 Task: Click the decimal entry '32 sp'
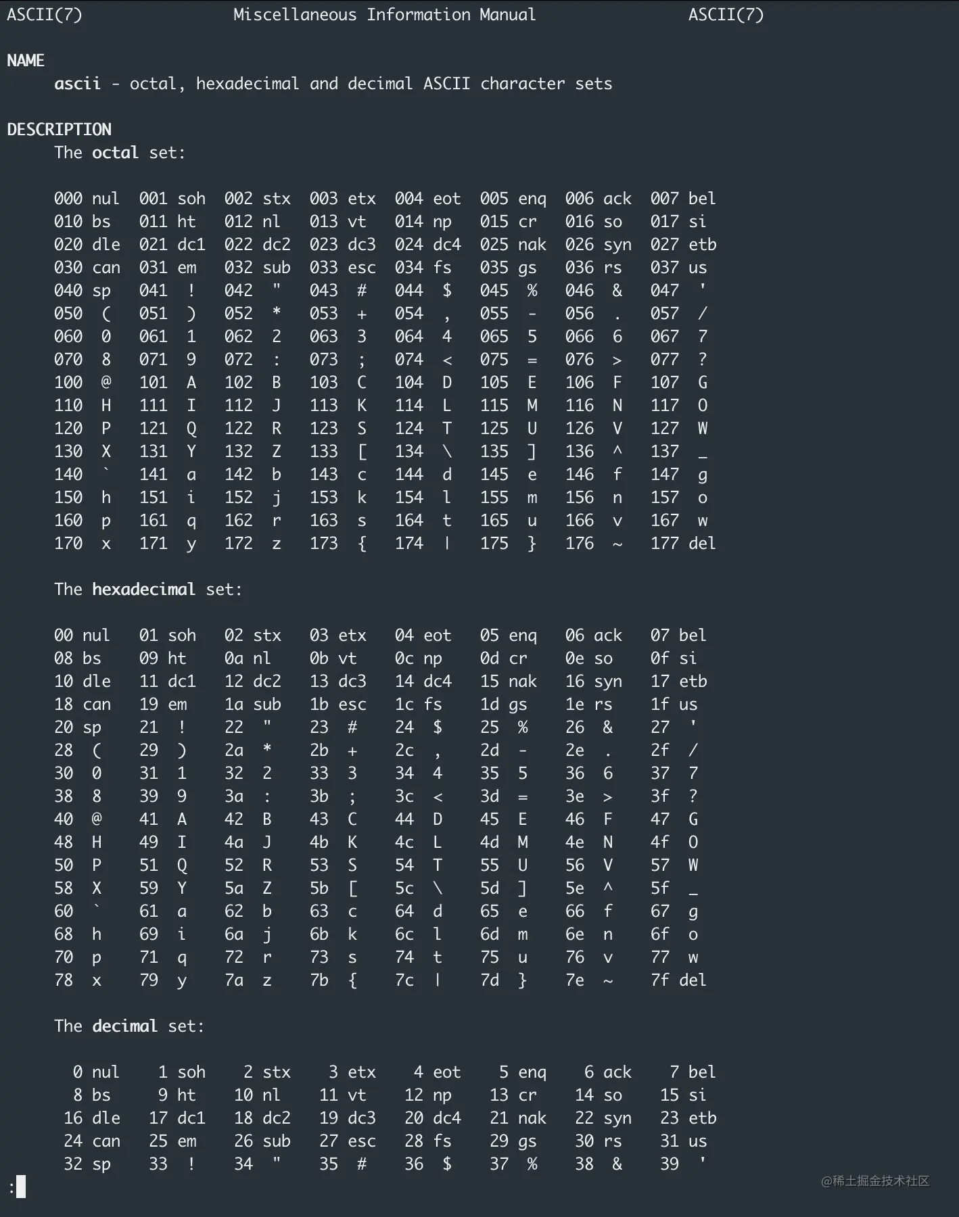(x=87, y=1164)
